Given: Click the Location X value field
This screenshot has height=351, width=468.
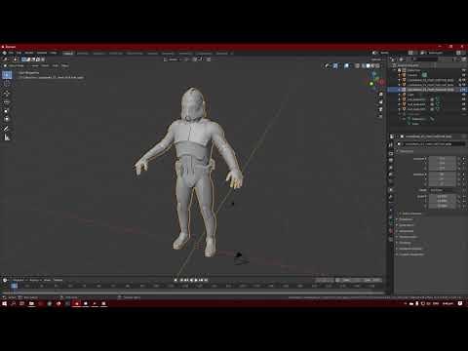Looking at the screenshot, I should 443,159.
